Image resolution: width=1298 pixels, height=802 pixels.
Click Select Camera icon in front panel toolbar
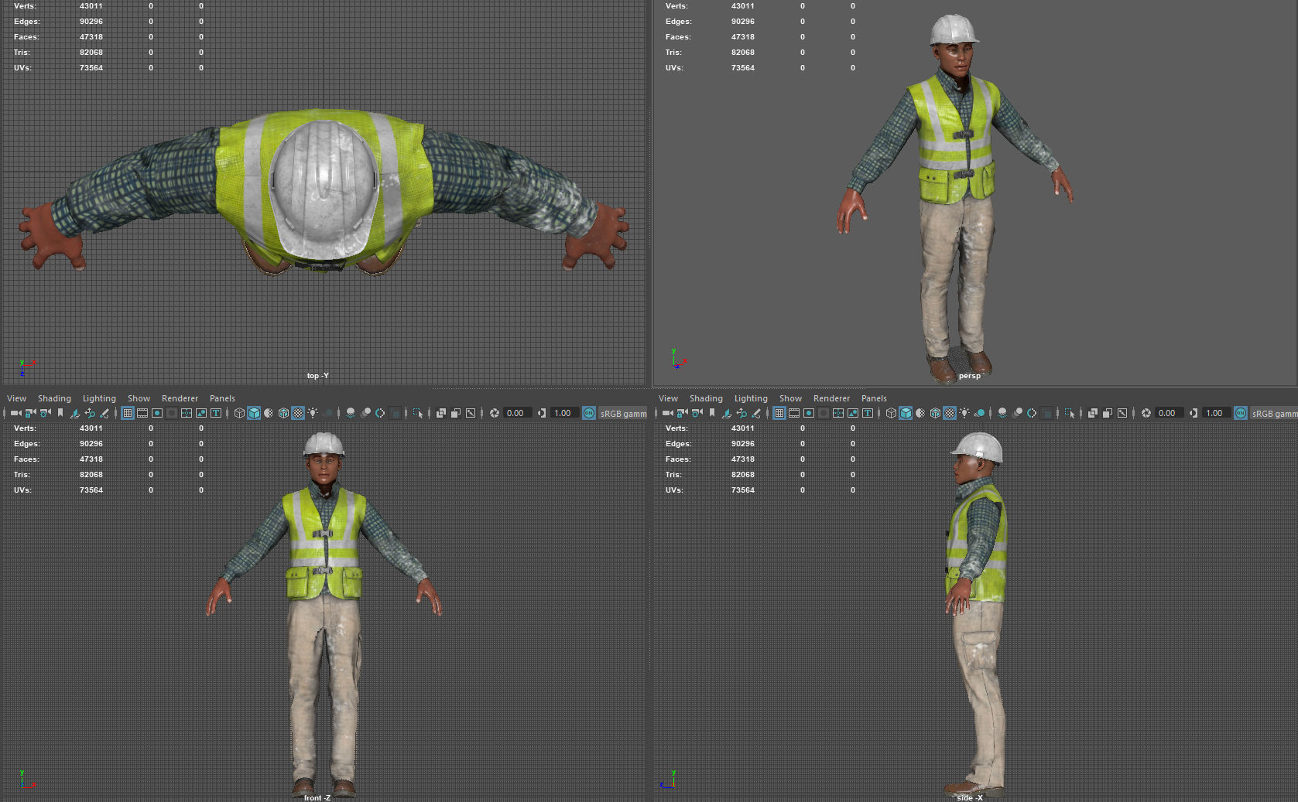click(x=15, y=413)
